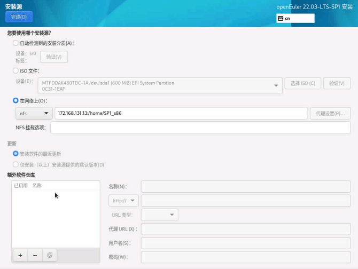Focus the NFS 挂载选项 input field

click(x=200, y=128)
